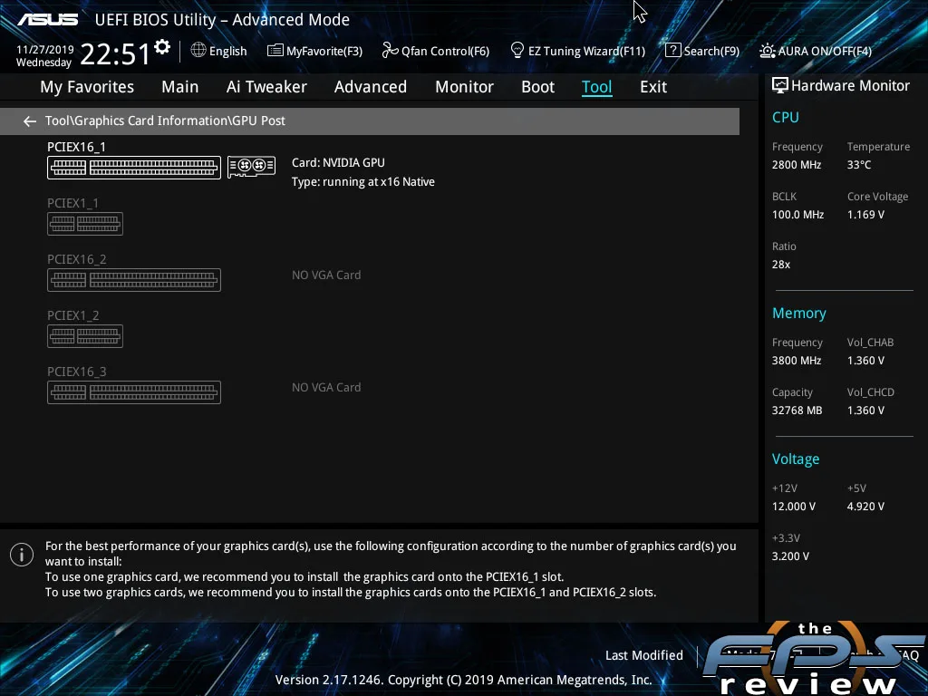Select the PCIEX16_3 slot graphic

pos(134,392)
